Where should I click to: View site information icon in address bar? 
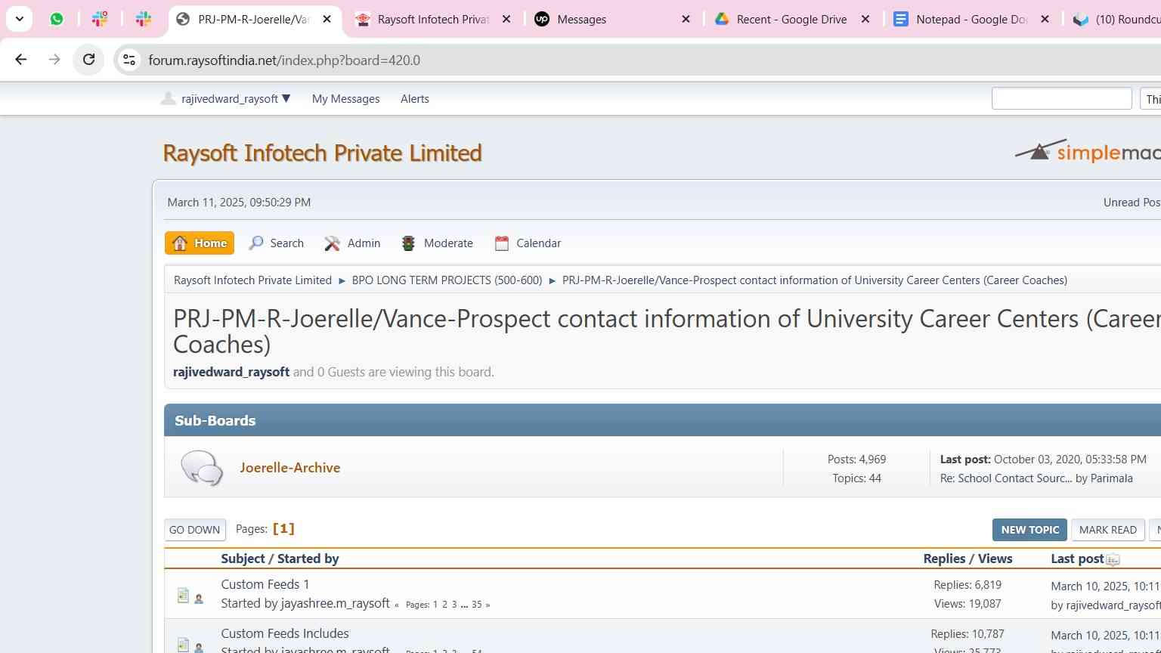pos(129,60)
